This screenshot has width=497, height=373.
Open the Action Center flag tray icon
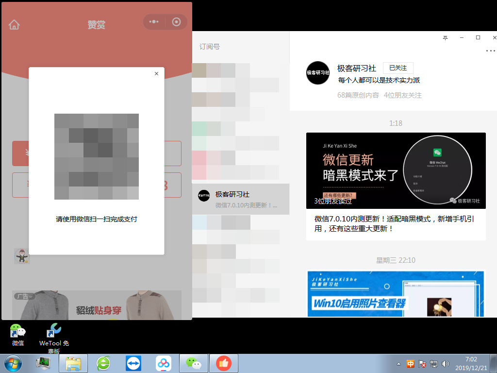pos(422,364)
